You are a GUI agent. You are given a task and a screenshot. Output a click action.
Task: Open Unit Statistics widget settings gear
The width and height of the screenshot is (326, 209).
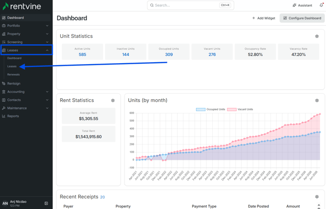click(317, 36)
